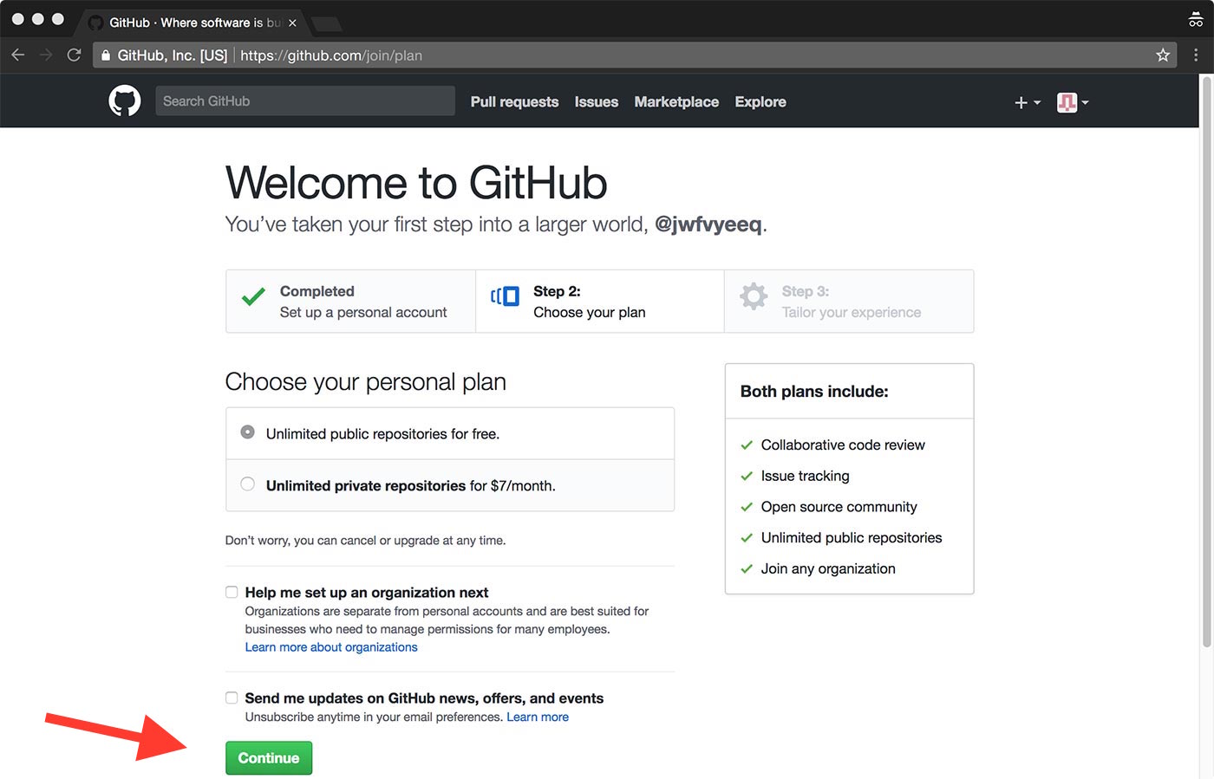
Task: Select unlimited private repositories $7/month plan
Action: click(248, 484)
